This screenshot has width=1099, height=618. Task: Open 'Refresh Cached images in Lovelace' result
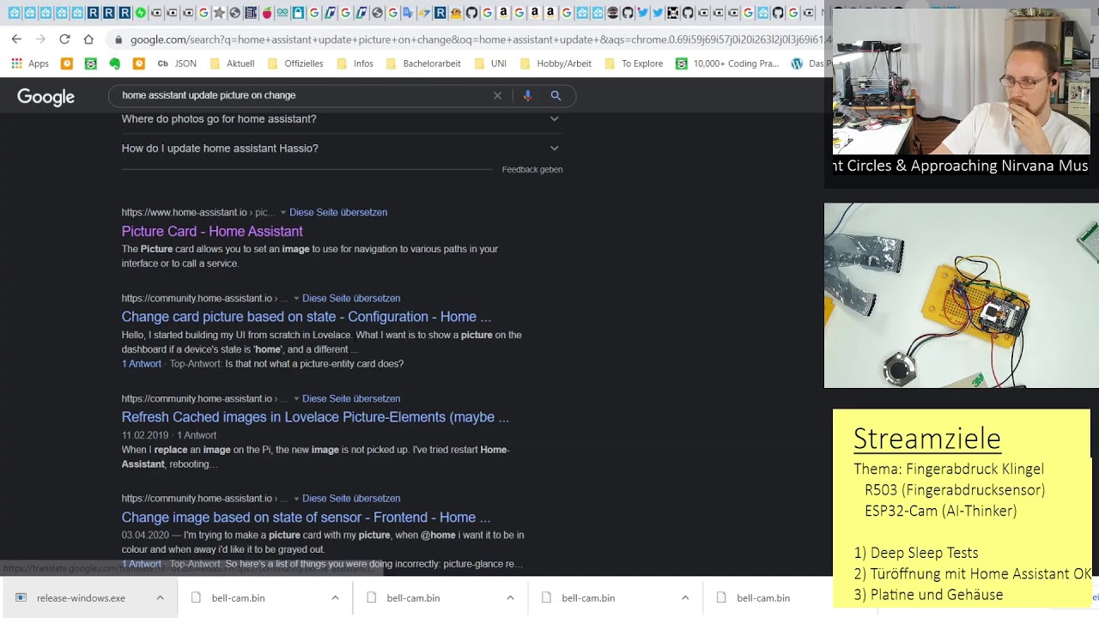pos(315,417)
